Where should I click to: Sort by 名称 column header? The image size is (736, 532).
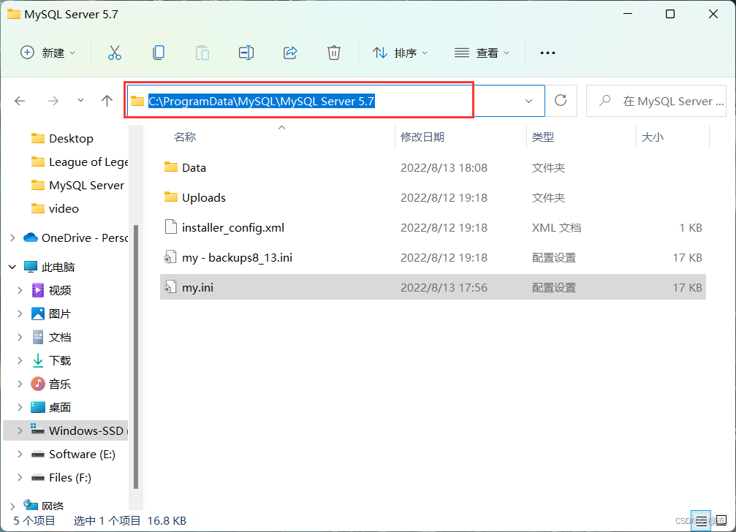pyautogui.click(x=184, y=137)
